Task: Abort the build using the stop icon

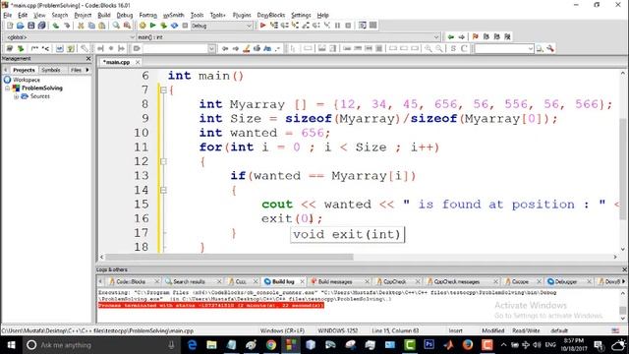Action: [x=185, y=26]
